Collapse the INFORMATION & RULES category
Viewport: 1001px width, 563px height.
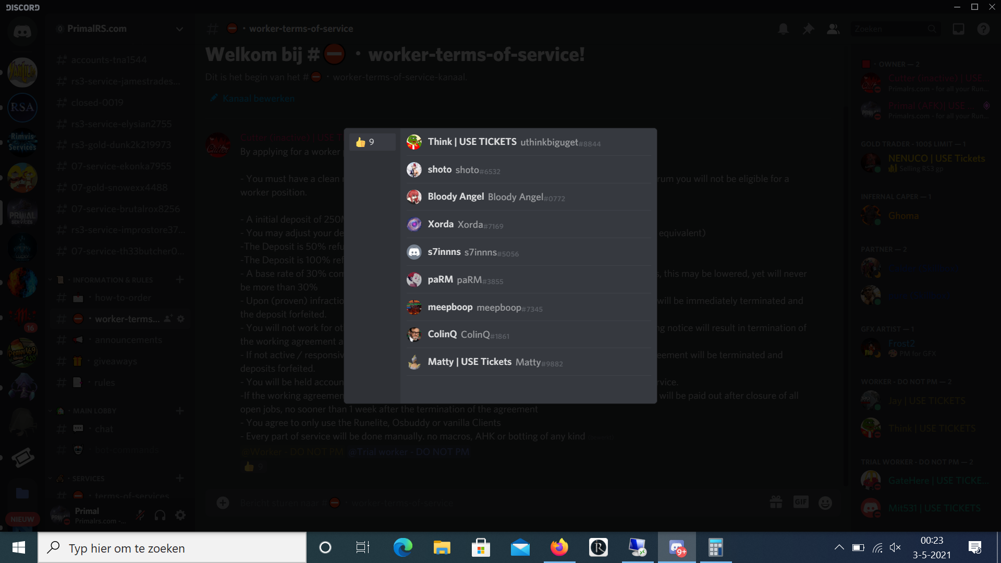pyautogui.click(x=112, y=280)
